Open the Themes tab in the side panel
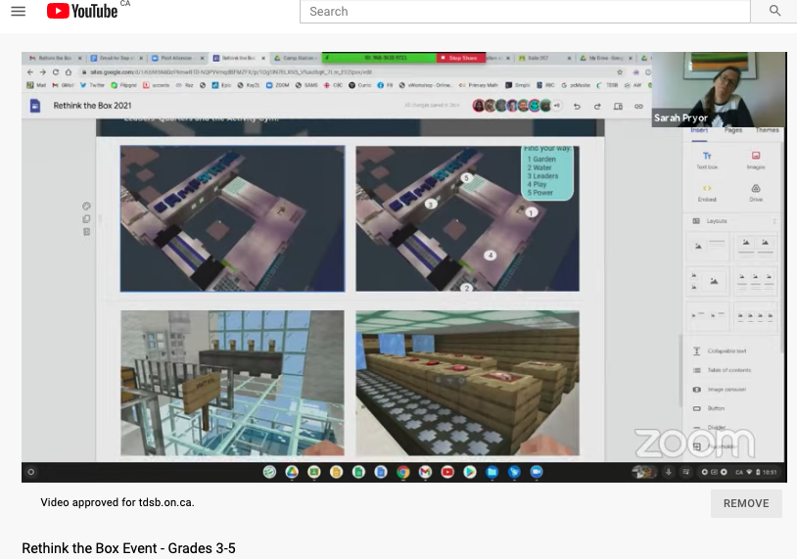The image size is (797, 559). click(x=767, y=130)
